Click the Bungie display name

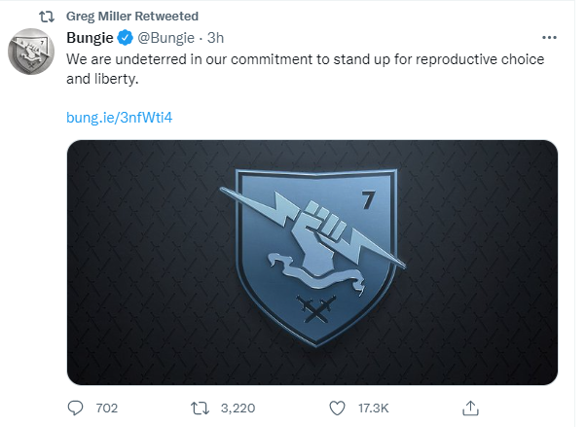[90, 38]
